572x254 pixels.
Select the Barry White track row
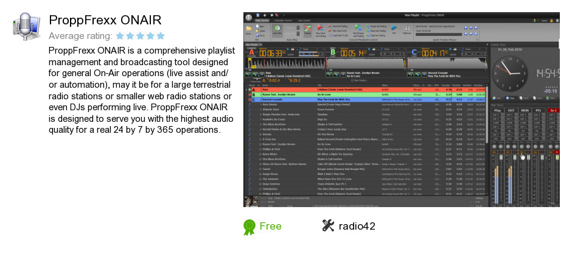tap(366, 154)
